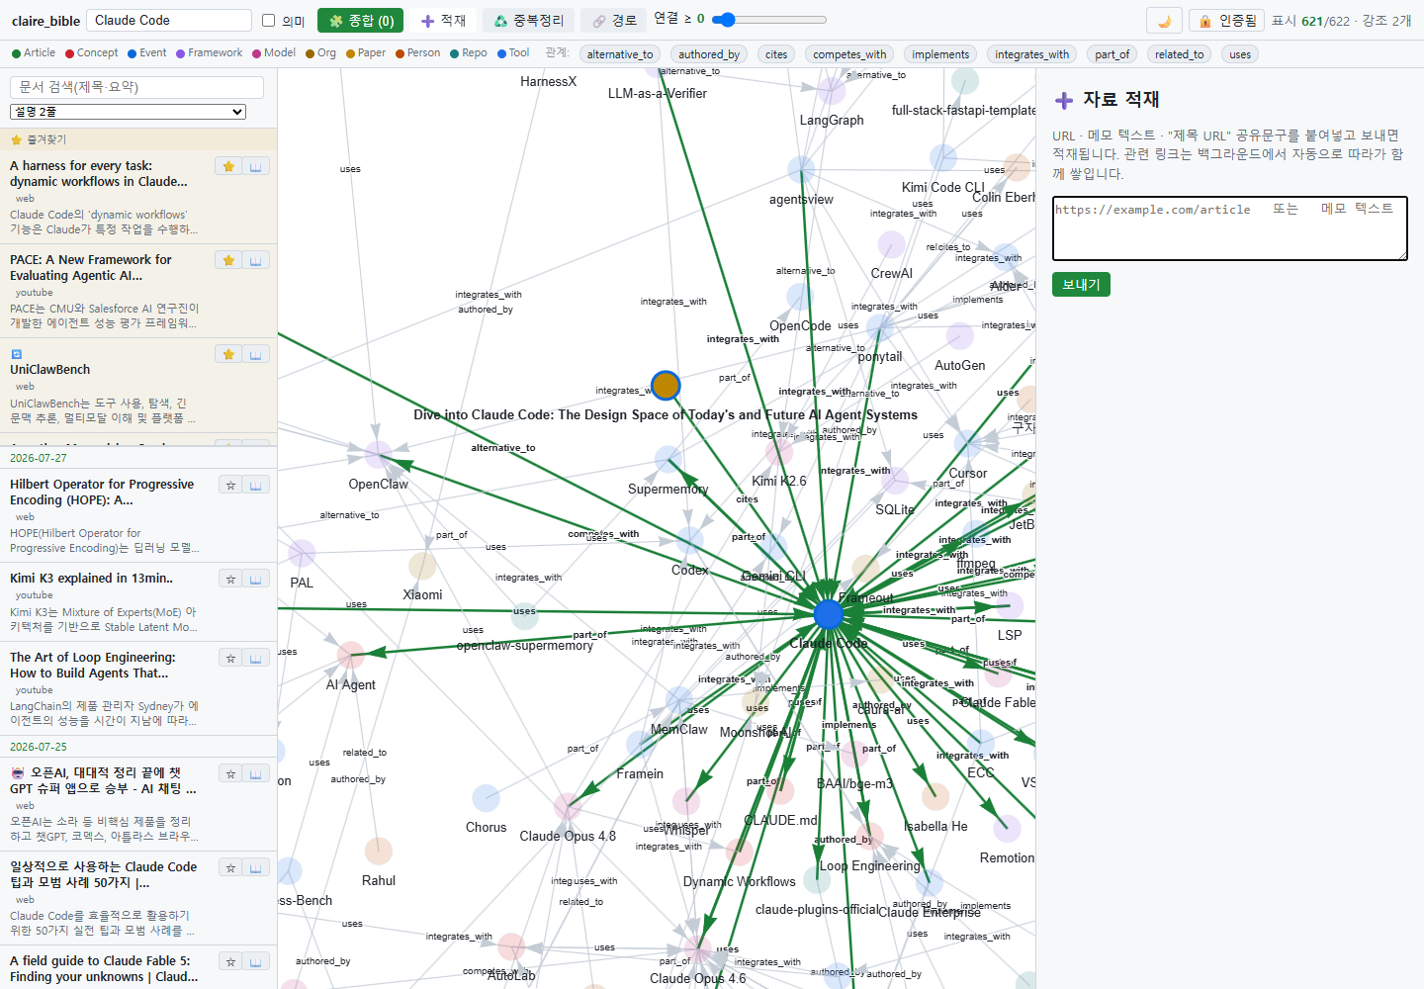Screen dimensions: 1424x989
Task: Toggle the Model type legend filter
Action: [x=274, y=53]
